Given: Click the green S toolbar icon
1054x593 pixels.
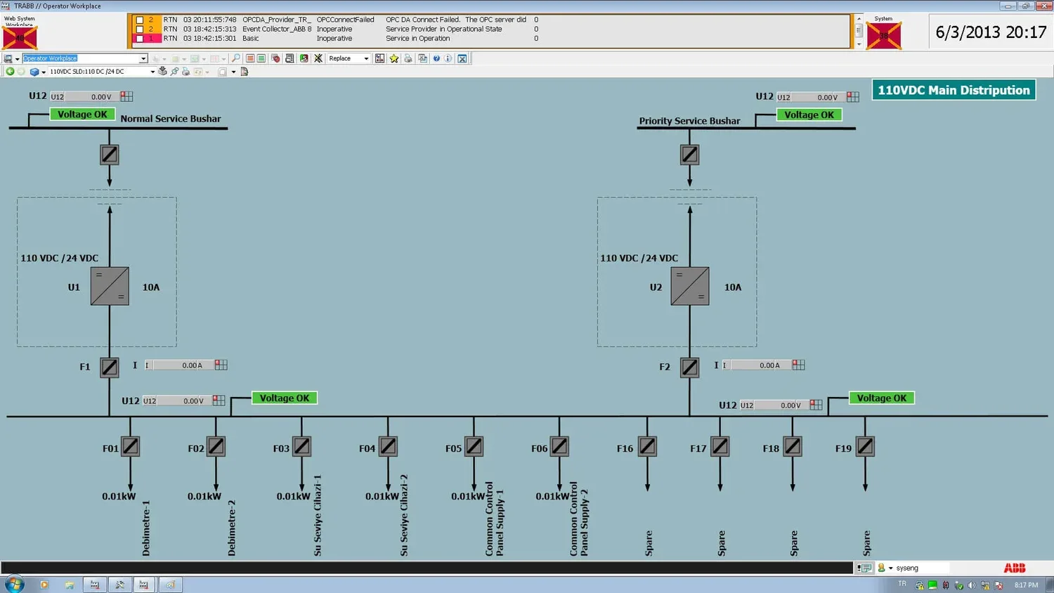Looking at the screenshot, I should pos(304,58).
